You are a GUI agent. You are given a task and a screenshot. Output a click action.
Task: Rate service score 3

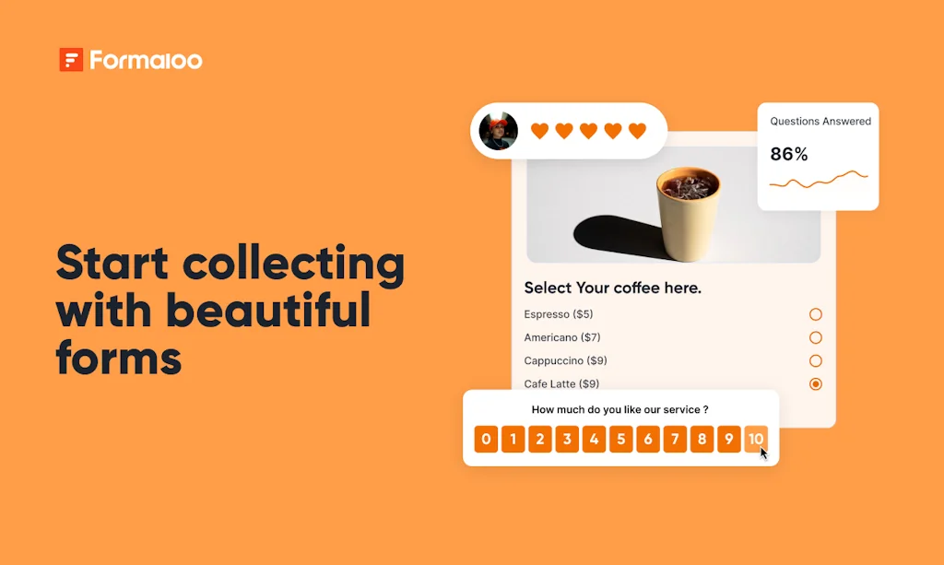[567, 440]
